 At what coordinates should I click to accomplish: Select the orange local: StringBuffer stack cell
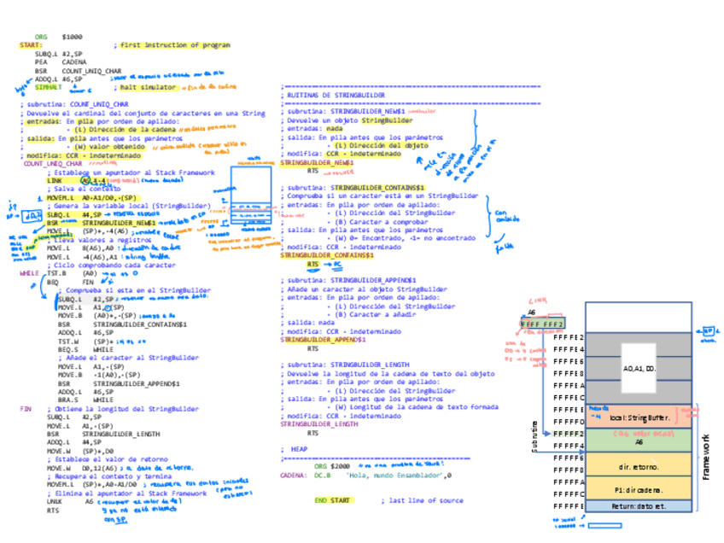pyautogui.click(x=639, y=417)
